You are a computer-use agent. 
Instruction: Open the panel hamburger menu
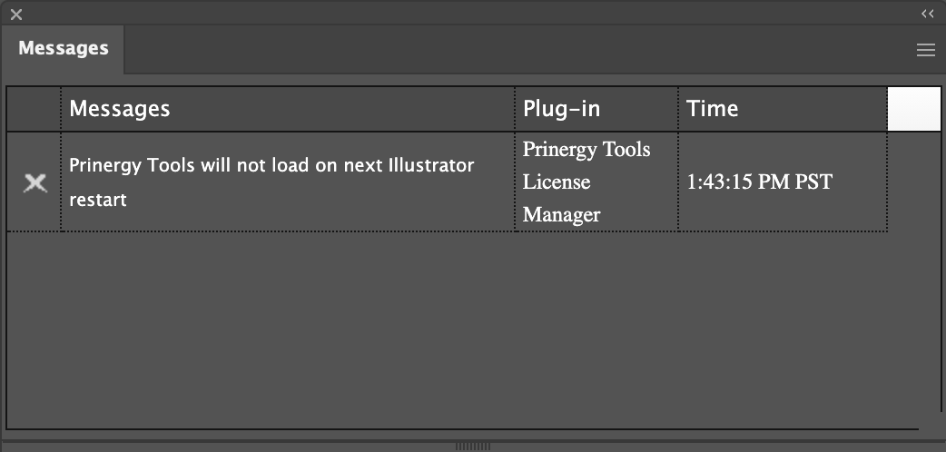[926, 51]
